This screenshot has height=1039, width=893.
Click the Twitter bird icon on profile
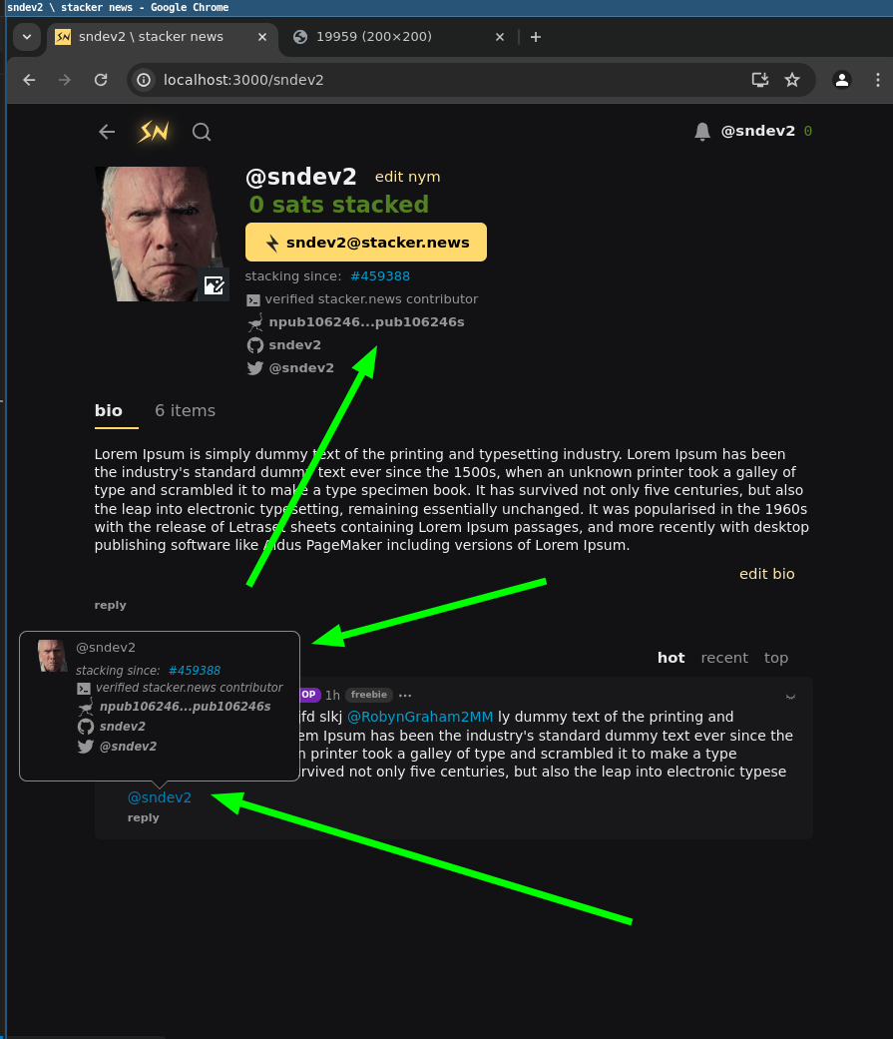click(255, 368)
